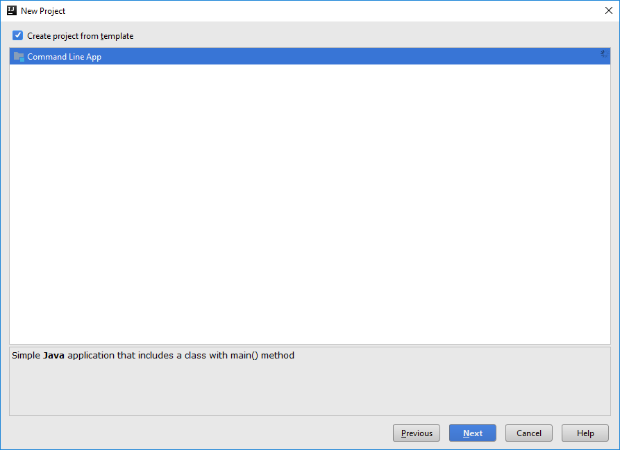This screenshot has height=450, width=620.
Task: Uncheck the Create project from template checkbox
Action: coord(18,35)
